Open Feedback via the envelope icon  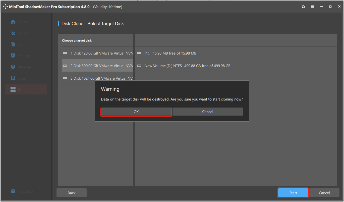(13, 191)
